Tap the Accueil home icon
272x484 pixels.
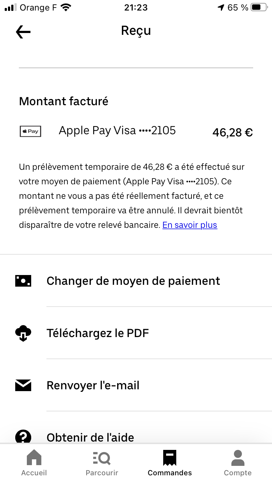[34, 458]
